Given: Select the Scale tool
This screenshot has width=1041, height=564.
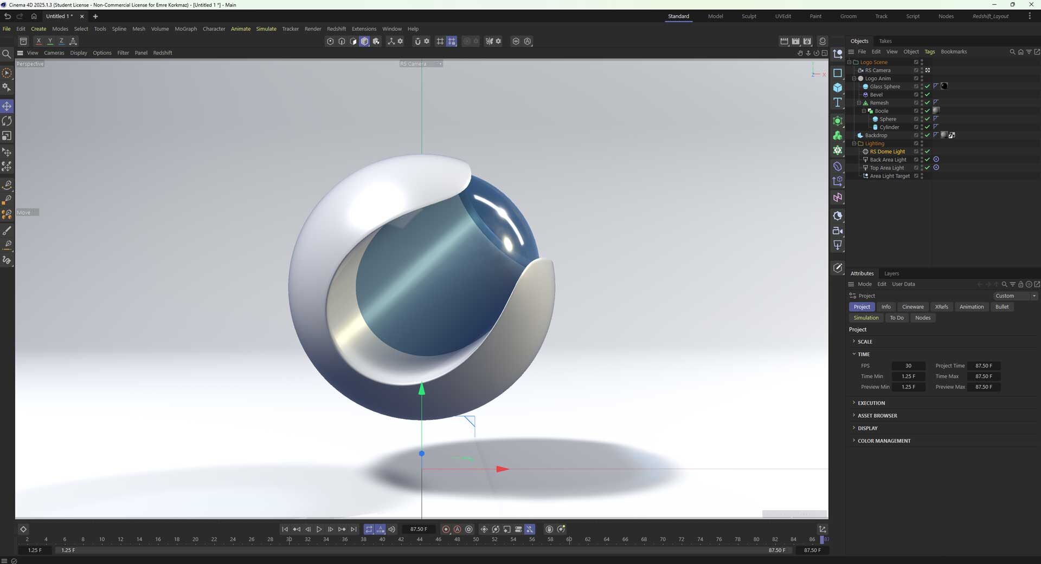Looking at the screenshot, I should [x=7, y=136].
